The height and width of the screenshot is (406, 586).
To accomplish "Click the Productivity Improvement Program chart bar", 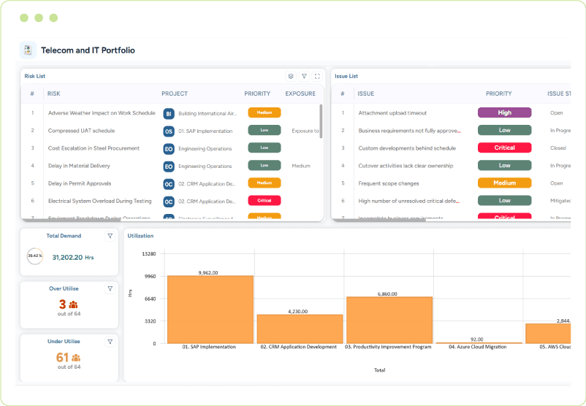I will coord(389,320).
